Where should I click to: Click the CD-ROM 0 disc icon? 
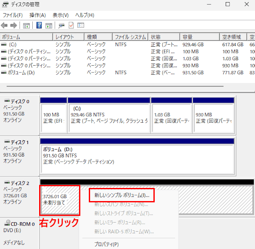pyautogui.click(x=7, y=223)
